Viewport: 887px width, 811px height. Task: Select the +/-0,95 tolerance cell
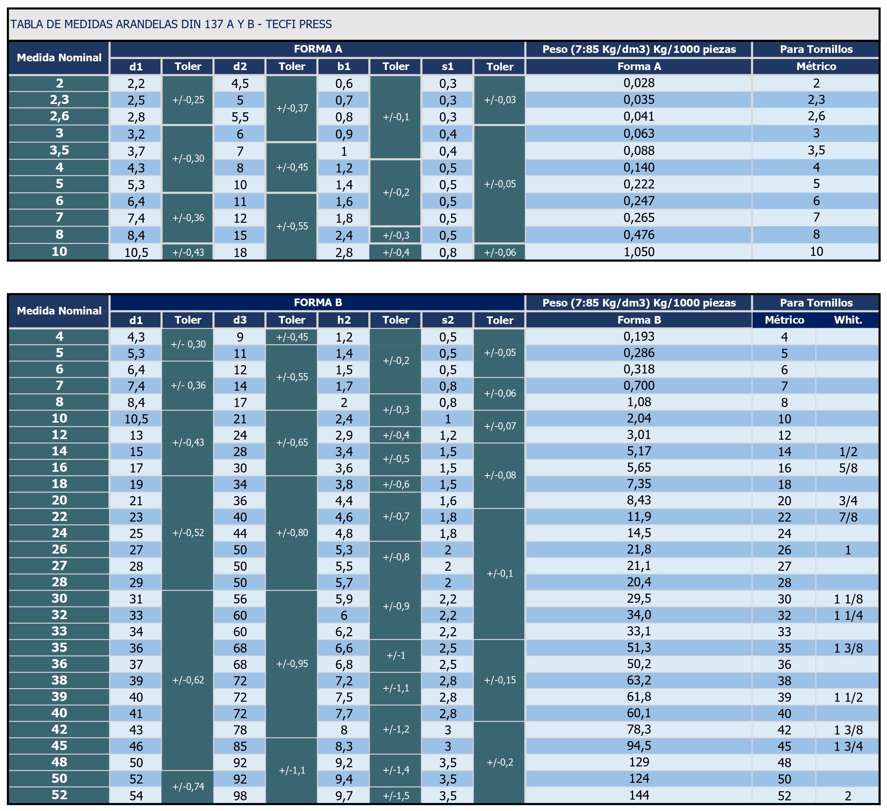pos(292,664)
